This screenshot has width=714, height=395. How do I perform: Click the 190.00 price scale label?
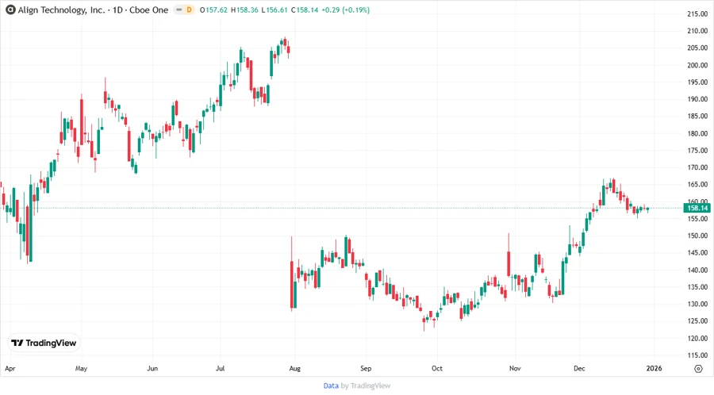[x=697, y=99]
